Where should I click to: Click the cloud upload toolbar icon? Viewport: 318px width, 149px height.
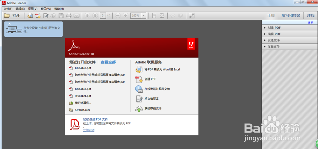53,16
